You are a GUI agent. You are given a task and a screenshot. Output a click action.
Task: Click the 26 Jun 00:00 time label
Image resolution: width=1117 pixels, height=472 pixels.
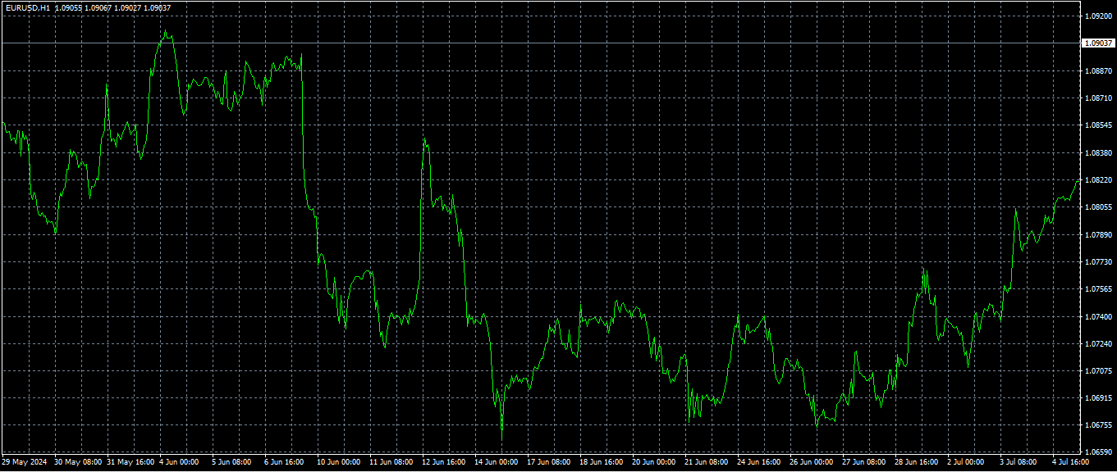[811, 462]
